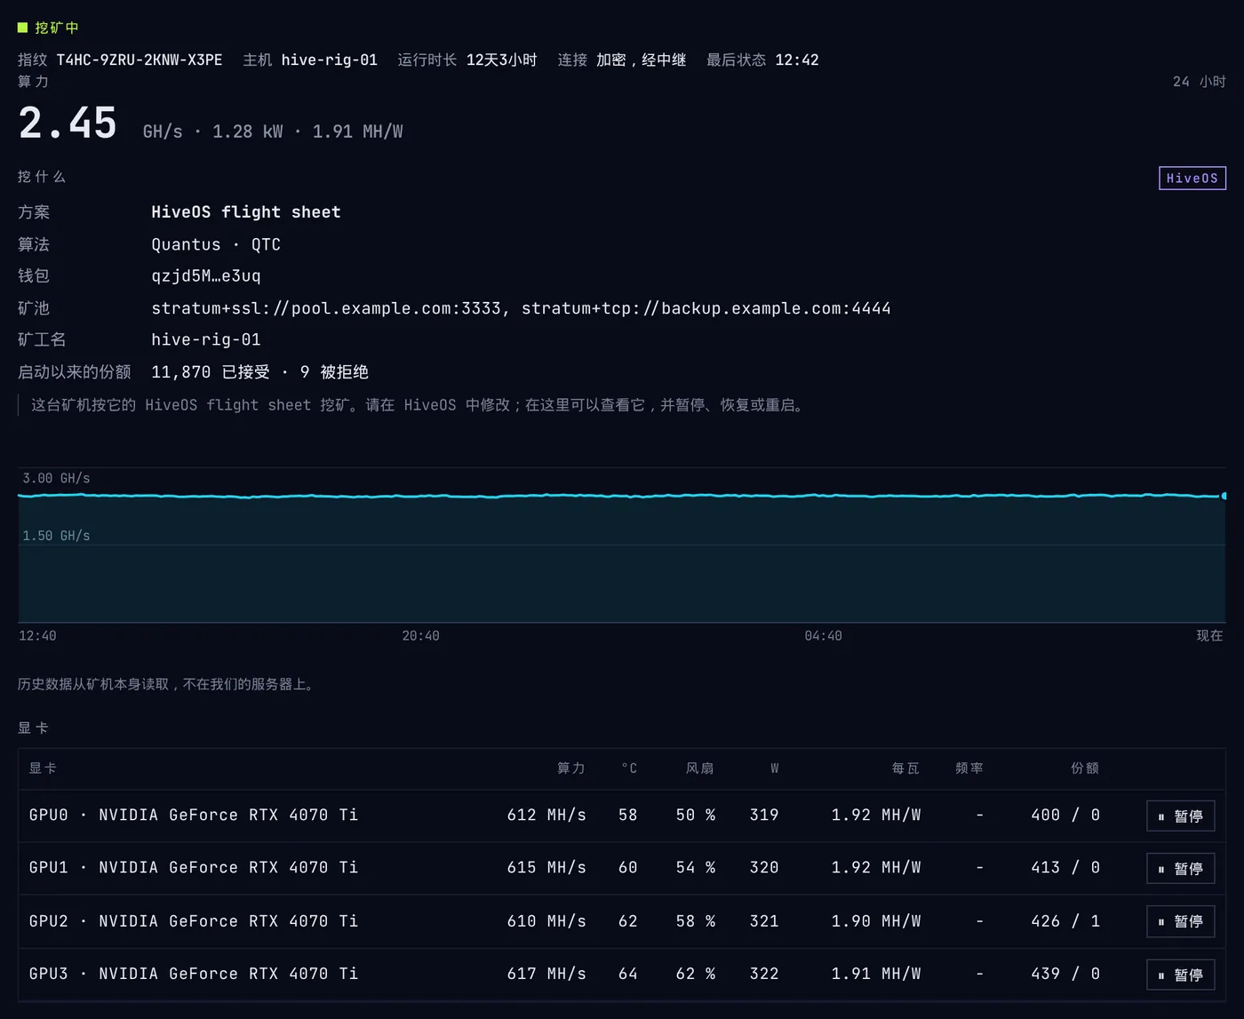Click GPU2 hashrate 610 MH/s
The width and height of the screenshot is (1244, 1019).
coord(546,921)
